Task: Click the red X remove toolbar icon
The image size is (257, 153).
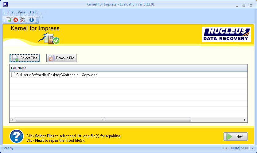Action: (16, 20)
